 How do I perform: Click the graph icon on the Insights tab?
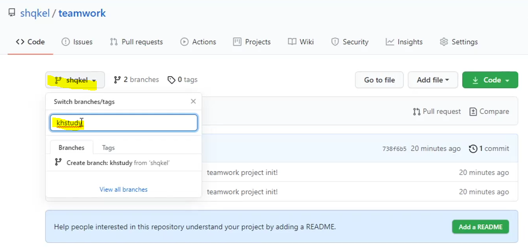tap(390, 42)
